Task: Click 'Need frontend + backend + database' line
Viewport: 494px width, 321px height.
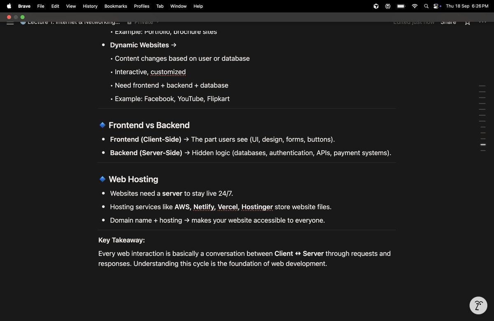Action: coord(172,85)
